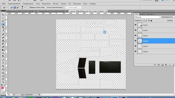
Task: Select the 3D Camera Rotate tool
Action: coord(3,76)
